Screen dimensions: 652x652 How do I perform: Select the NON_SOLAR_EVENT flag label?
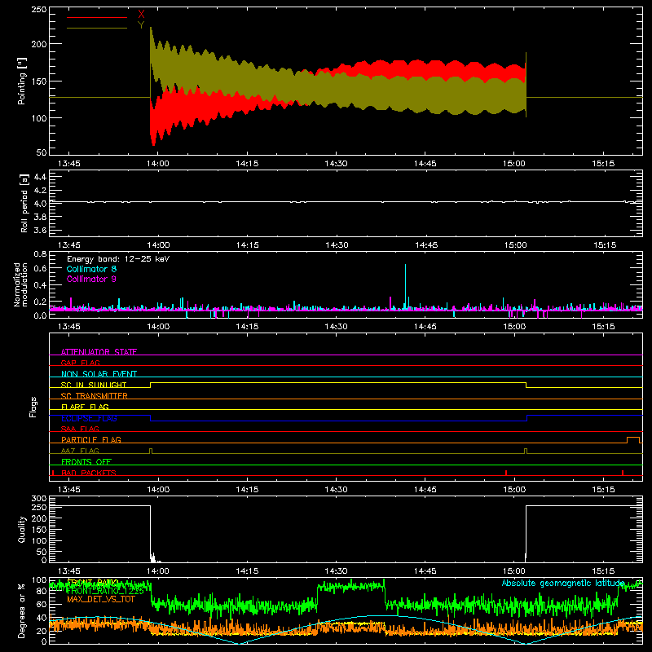point(99,374)
